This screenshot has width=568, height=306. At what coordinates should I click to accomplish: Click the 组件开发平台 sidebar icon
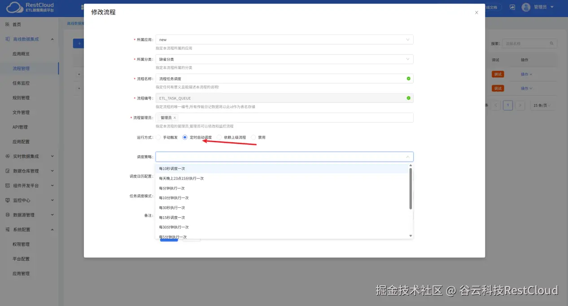click(8, 185)
